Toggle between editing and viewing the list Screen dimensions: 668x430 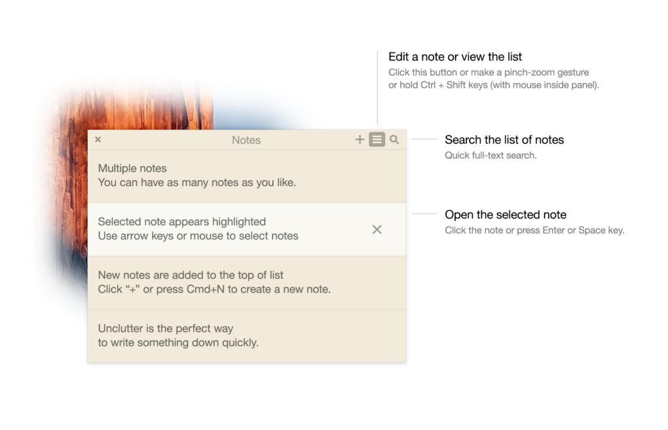pos(377,139)
